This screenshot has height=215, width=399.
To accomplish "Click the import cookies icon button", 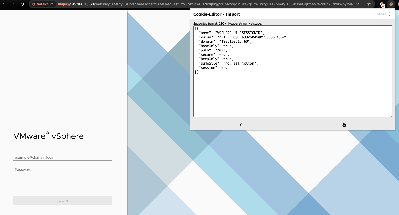I will (344, 125).
